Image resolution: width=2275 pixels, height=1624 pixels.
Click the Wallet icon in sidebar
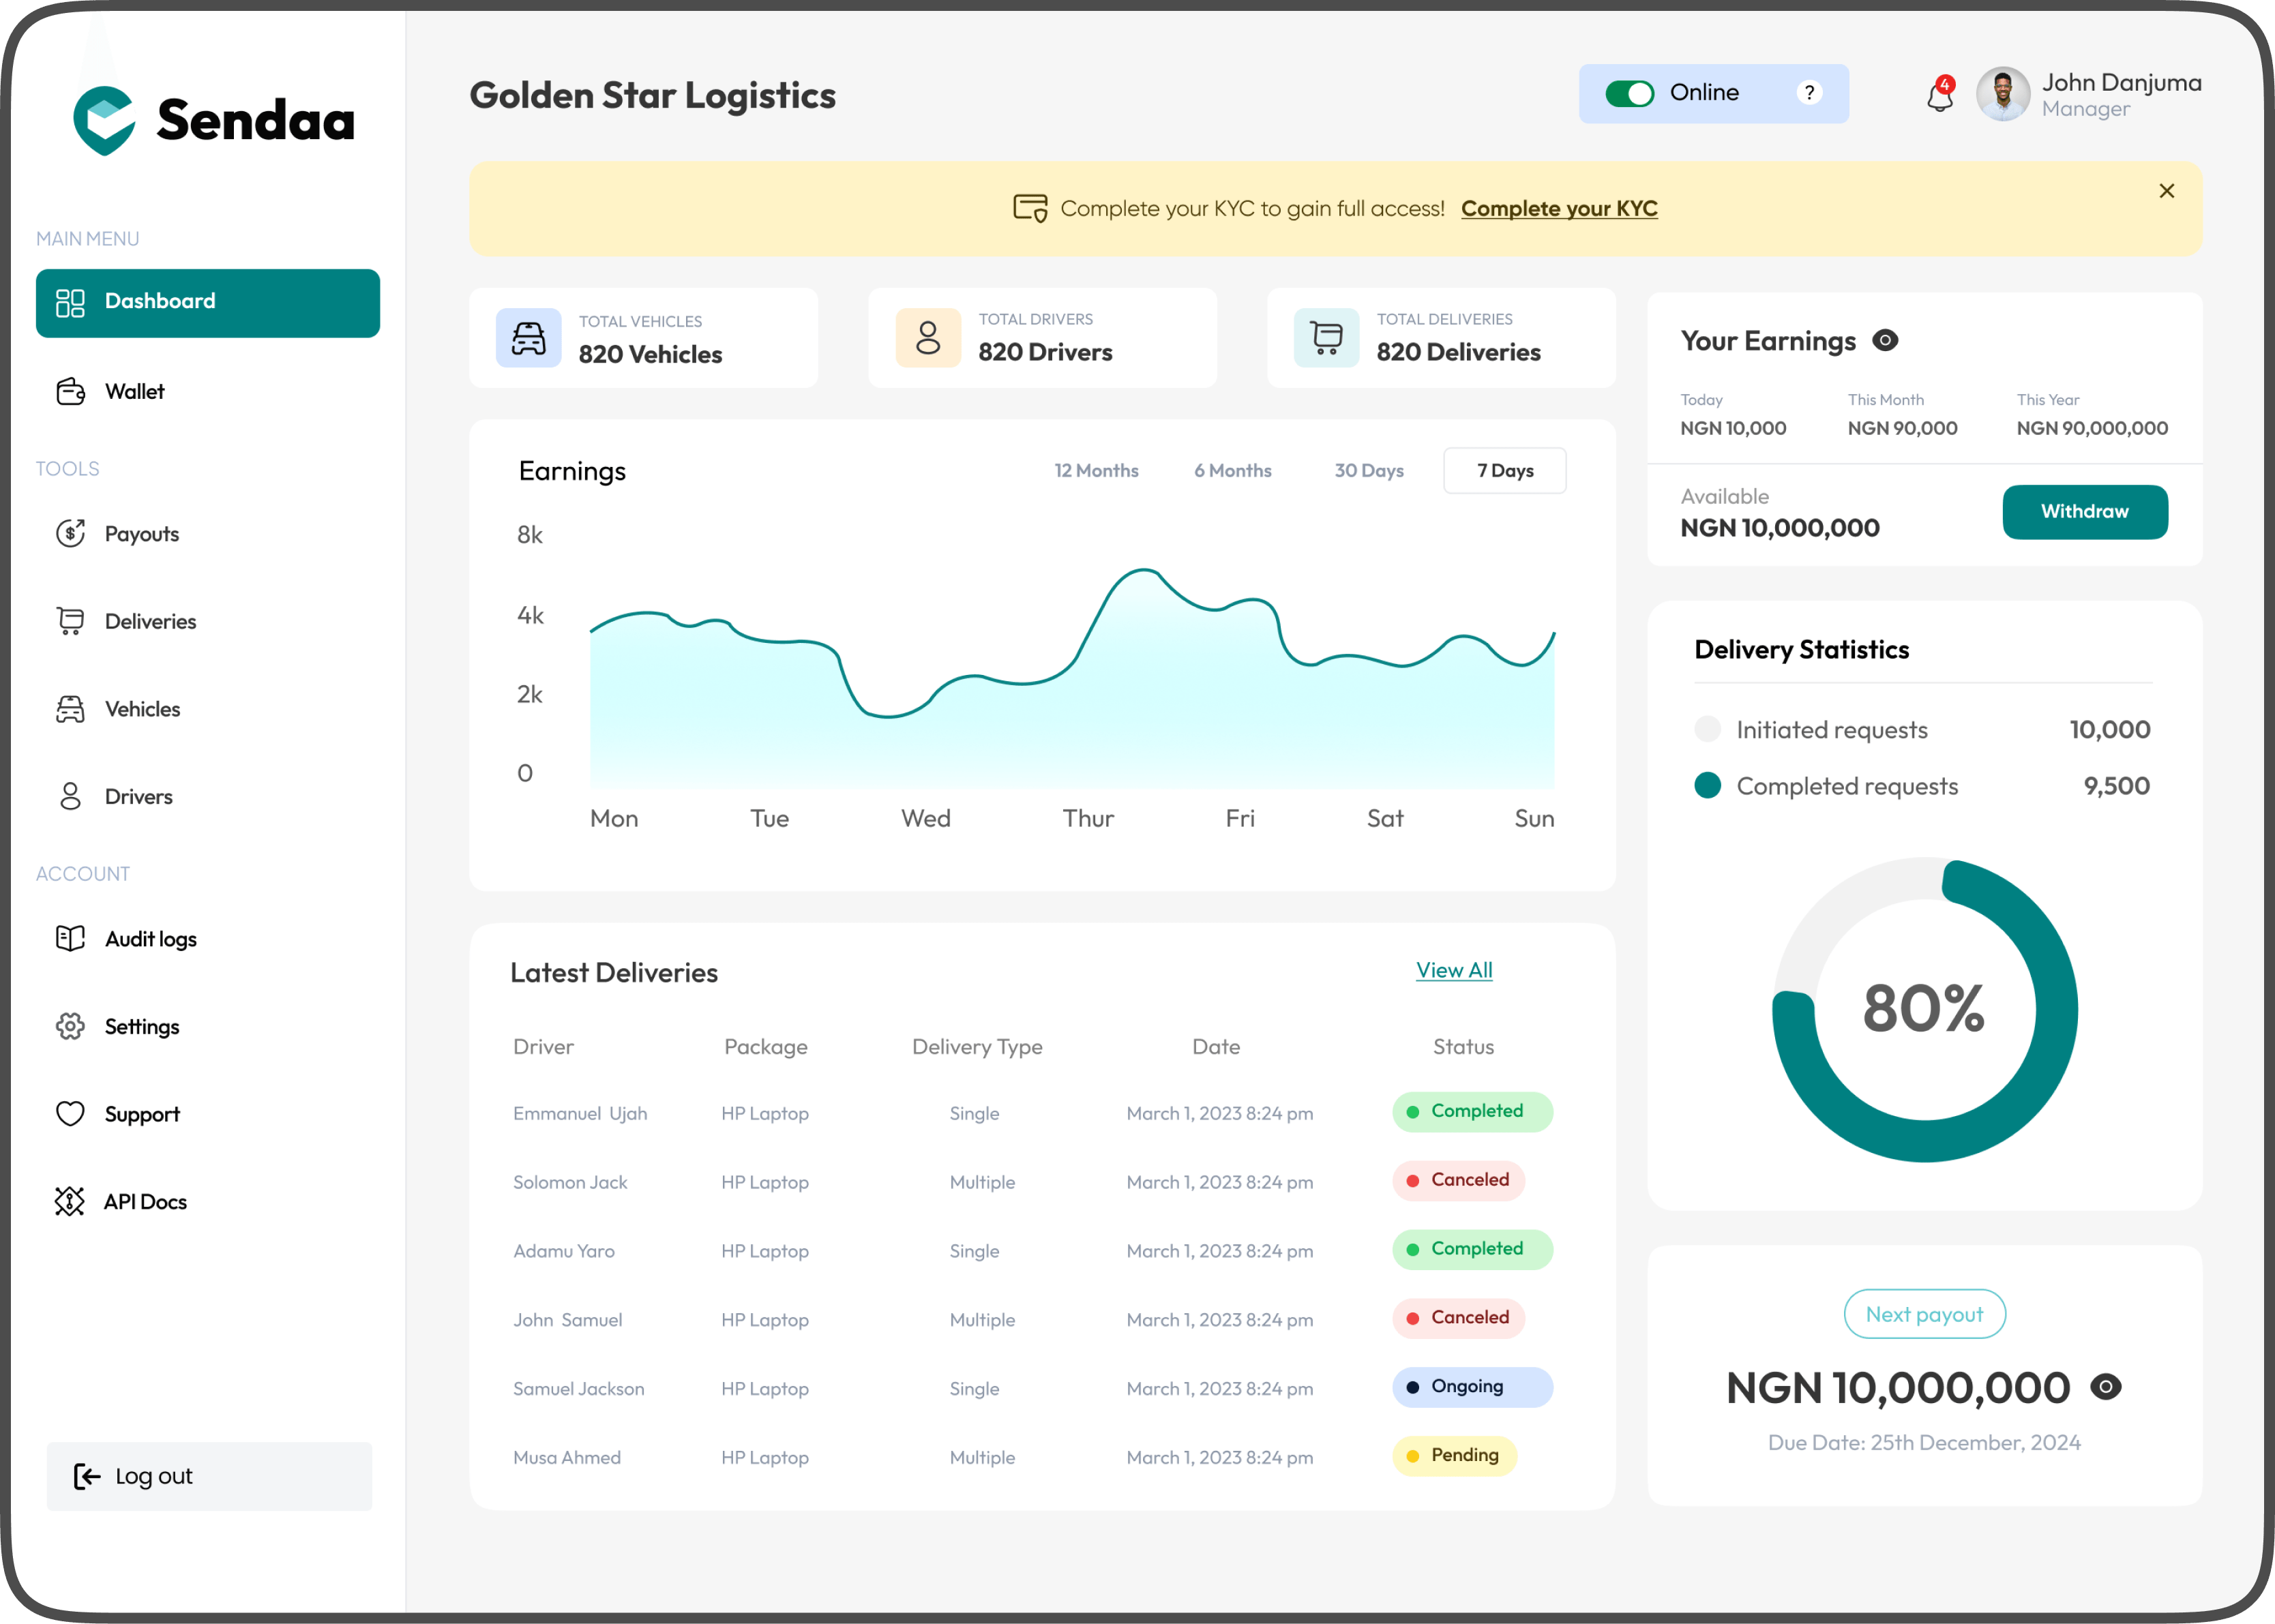[70, 391]
